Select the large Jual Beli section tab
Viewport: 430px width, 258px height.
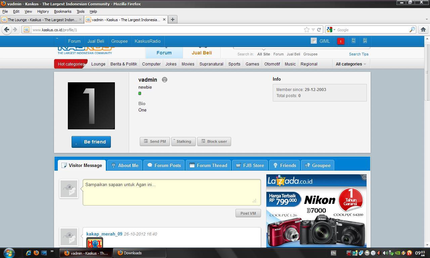[x=202, y=53]
